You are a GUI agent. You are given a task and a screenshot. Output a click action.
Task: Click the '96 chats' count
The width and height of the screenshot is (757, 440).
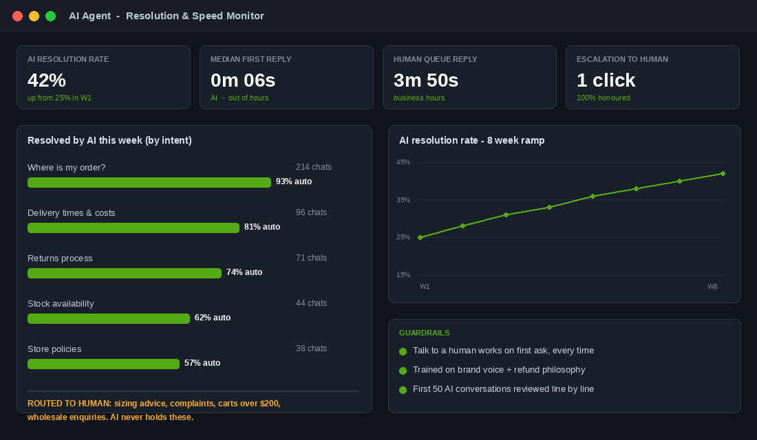point(311,212)
